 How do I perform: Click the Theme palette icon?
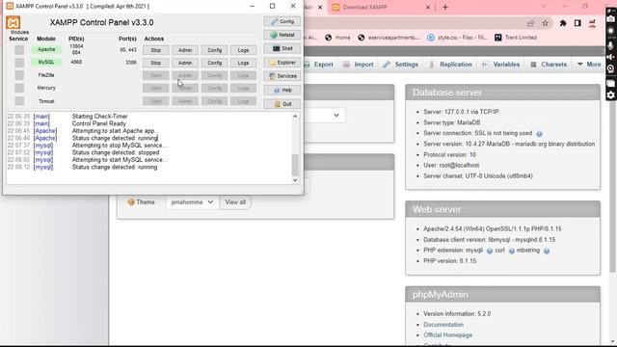(131, 202)
